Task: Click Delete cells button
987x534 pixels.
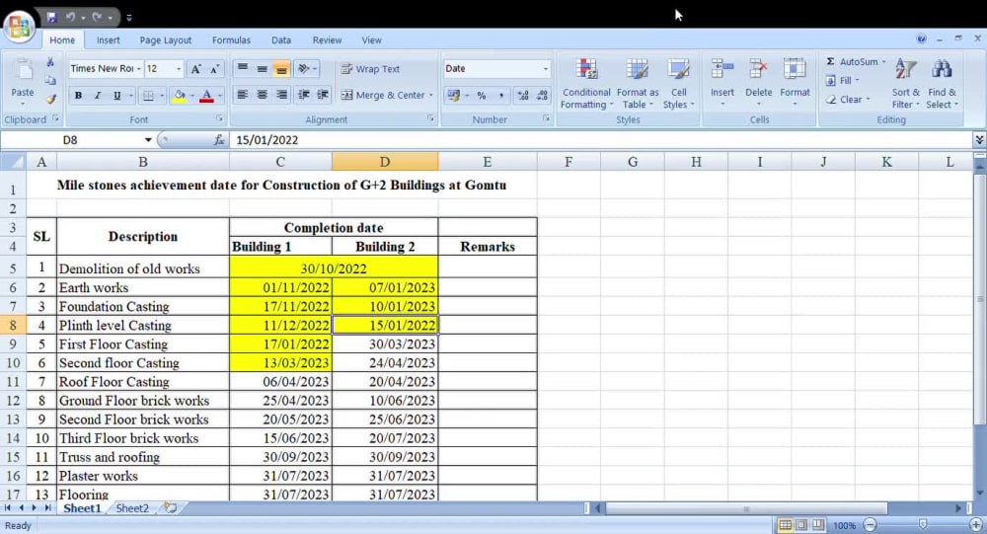Action: pos(758,82)
